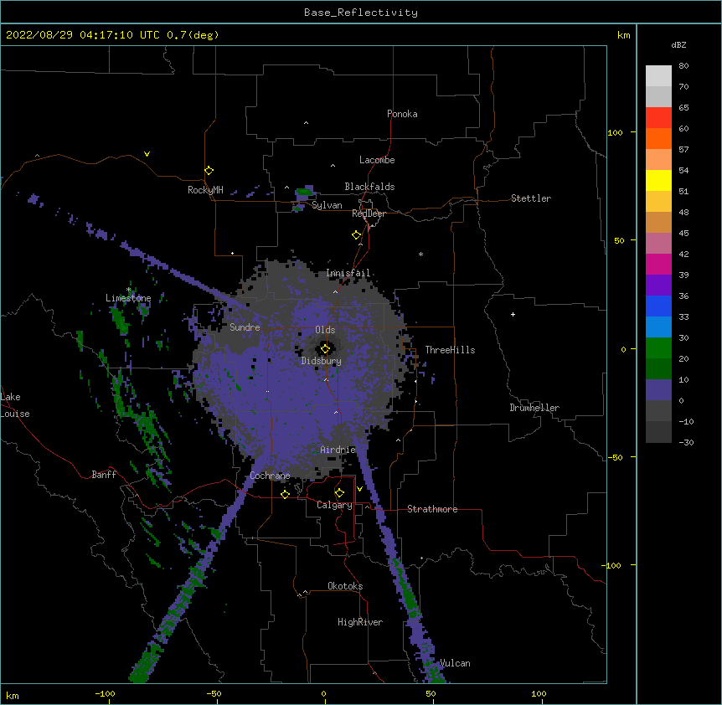Pick the dark gray 0 to -10 dBZ swatch
Image resolution: width=722 pixels, height=705 pixels.
[x=658, y=411]
